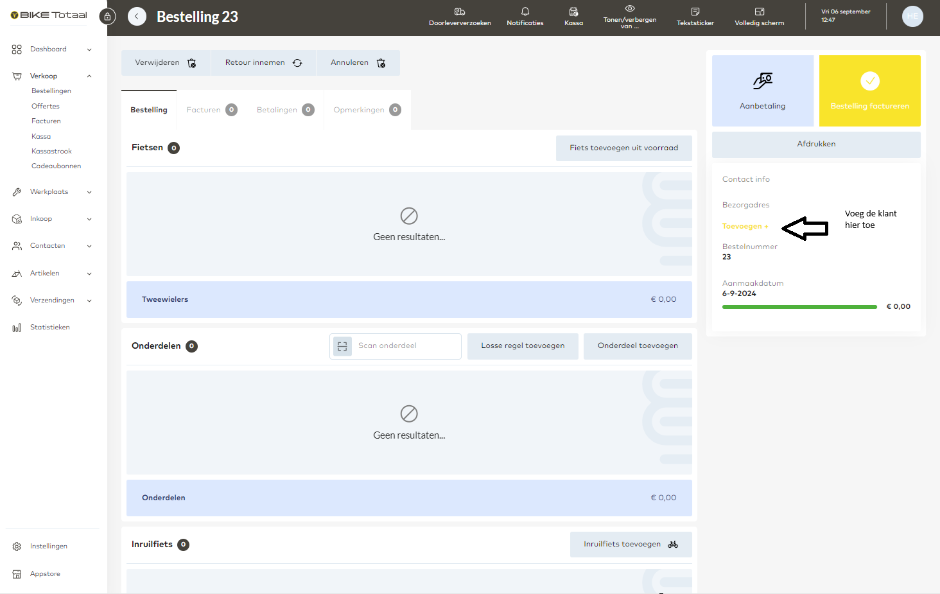
Task: Toggle Tonen/verbergen eye icon
Action: (630, 9)
